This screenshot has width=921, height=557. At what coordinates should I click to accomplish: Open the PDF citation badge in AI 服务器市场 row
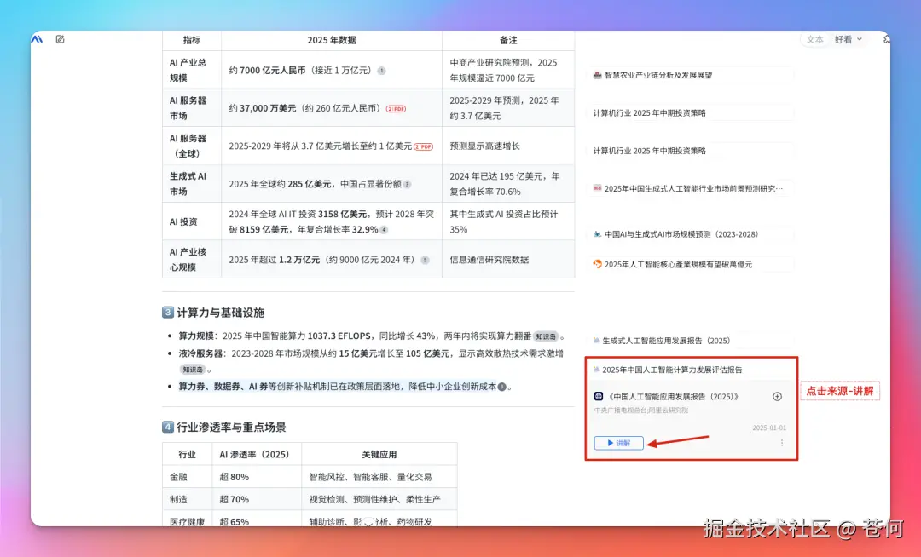[397, 109]
